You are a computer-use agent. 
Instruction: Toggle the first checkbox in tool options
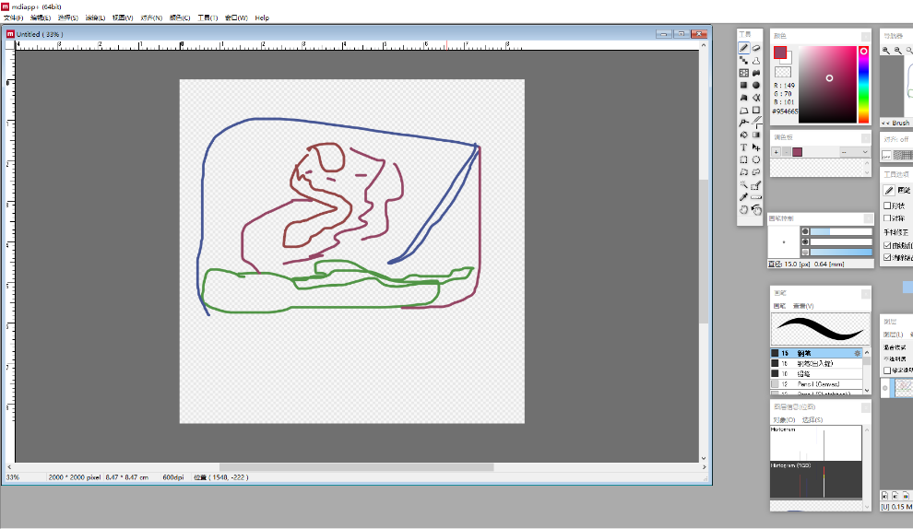coord(887,206)
